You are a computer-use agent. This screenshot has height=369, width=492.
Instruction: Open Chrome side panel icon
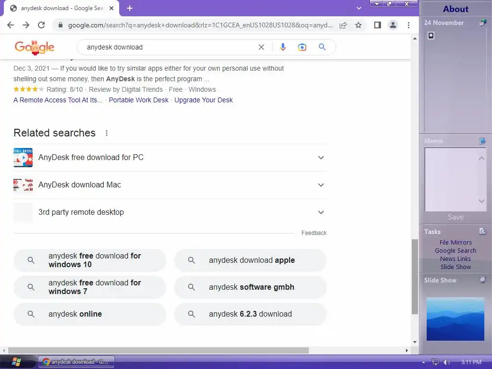coord(378,25)
